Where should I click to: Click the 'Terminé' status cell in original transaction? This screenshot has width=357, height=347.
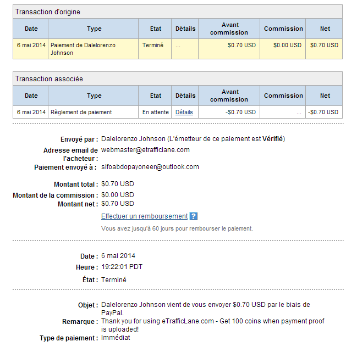tap(155, 49)
